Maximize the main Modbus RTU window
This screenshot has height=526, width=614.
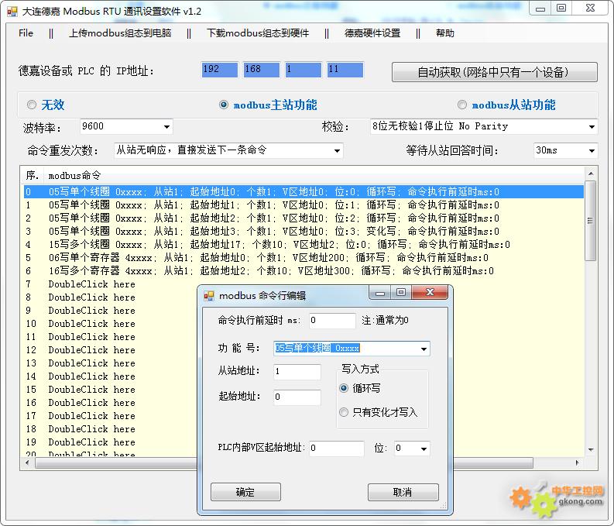(561, 8)
